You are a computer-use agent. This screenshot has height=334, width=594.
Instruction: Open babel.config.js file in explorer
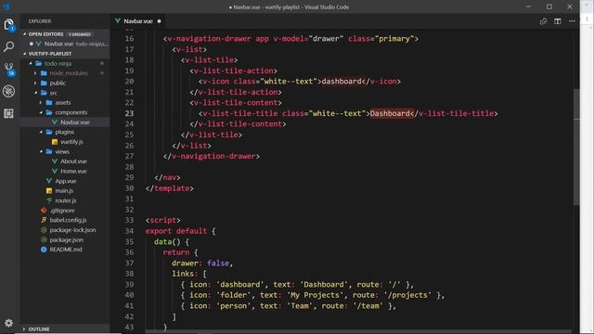pyautogui.click(x=68, y=220)
